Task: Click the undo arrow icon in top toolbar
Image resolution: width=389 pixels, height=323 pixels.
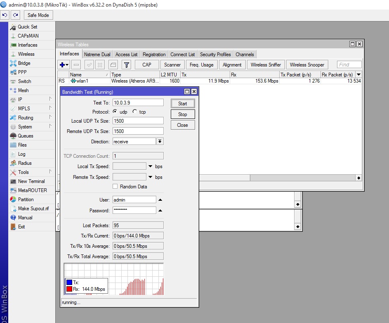Action: pos(5,15)
